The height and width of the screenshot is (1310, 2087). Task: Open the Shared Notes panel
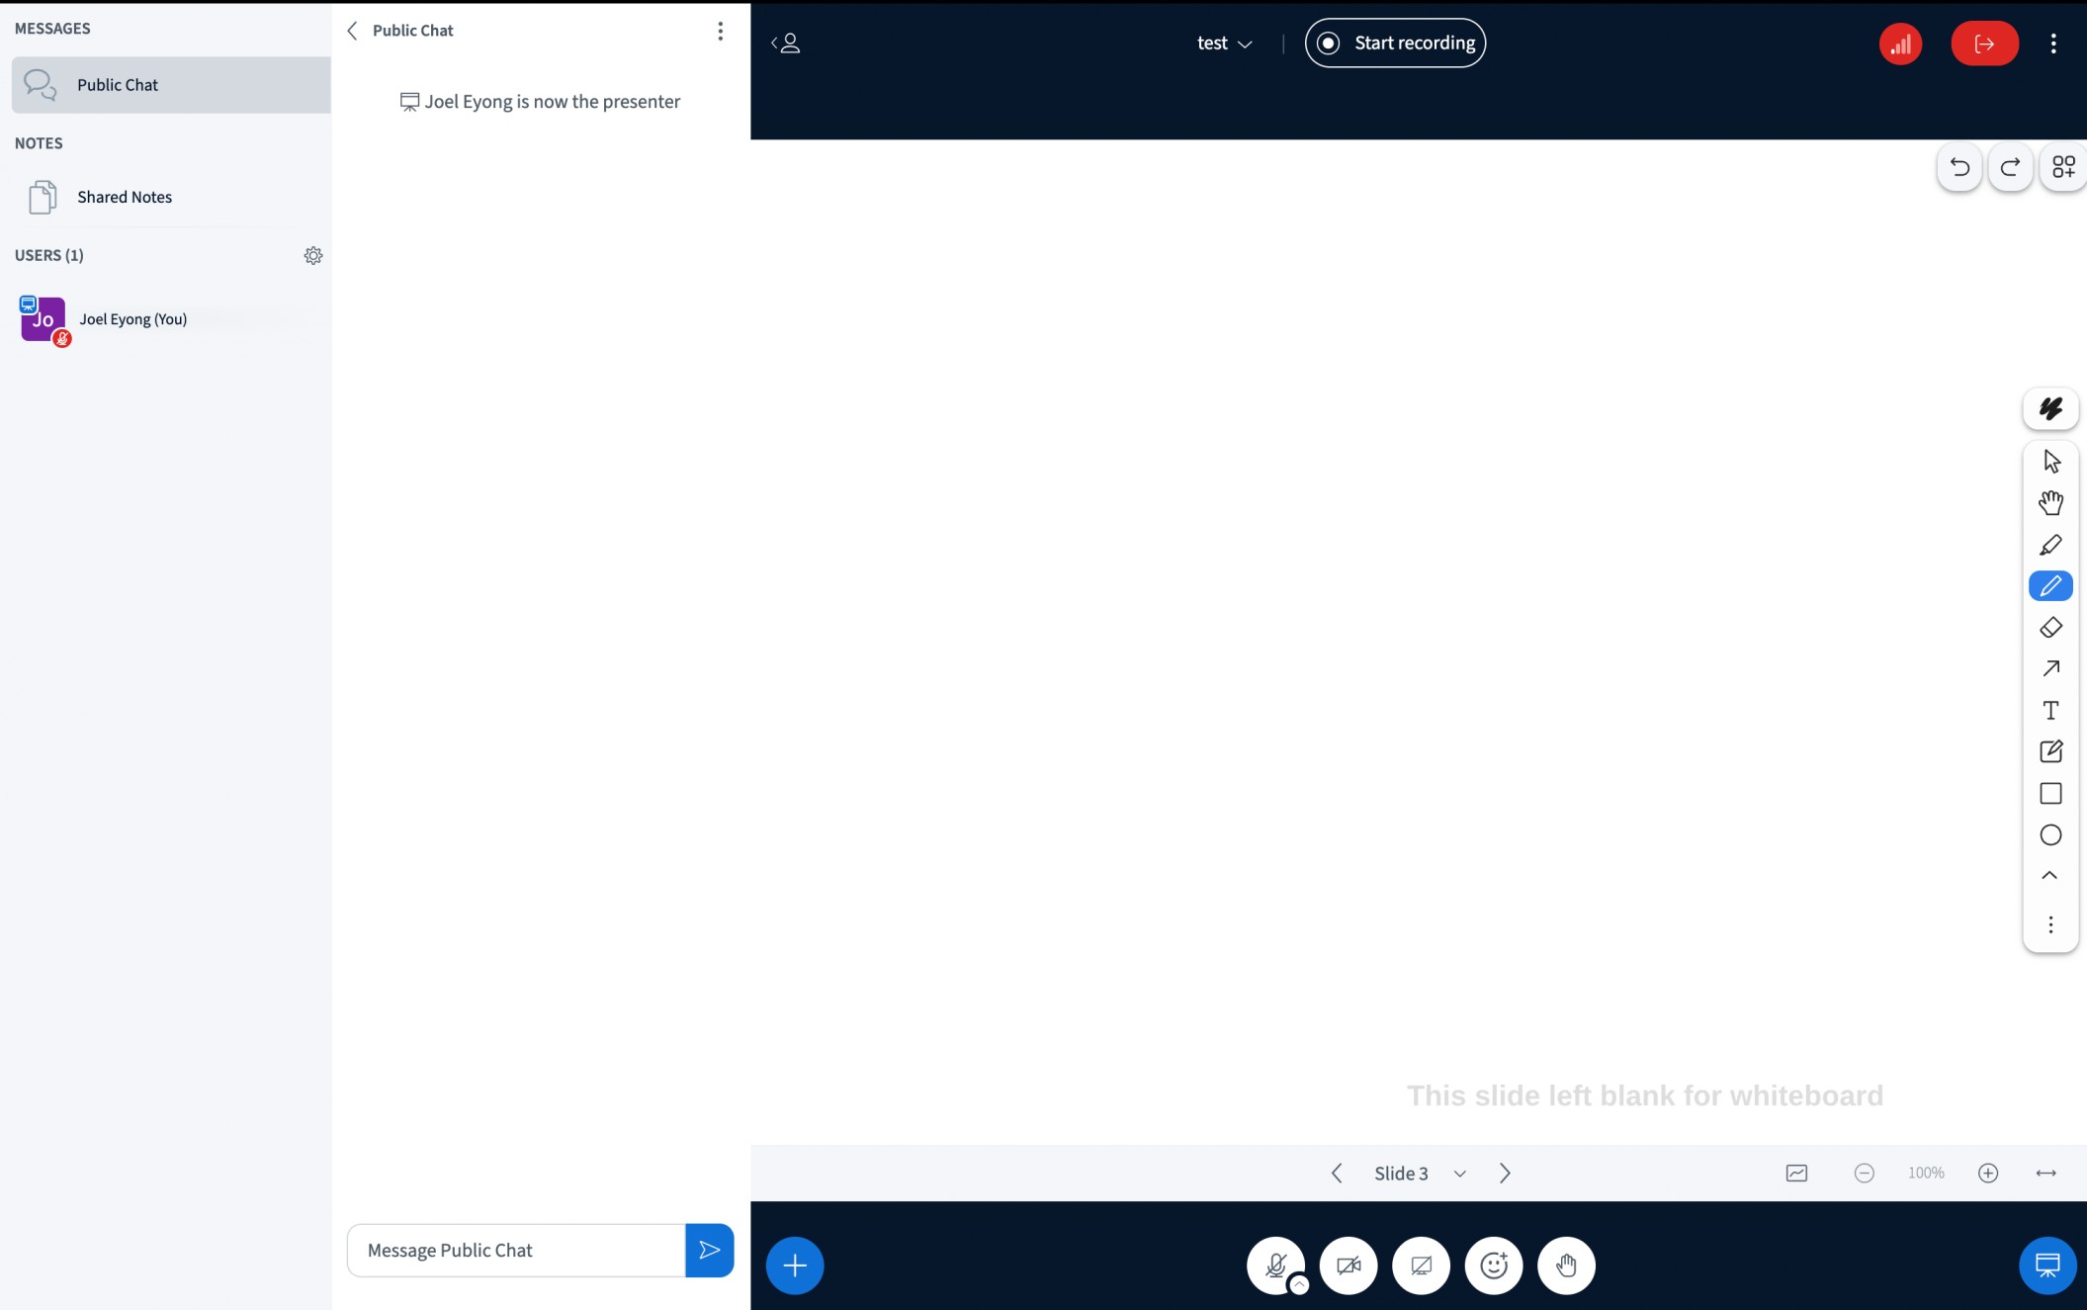click(125, 197)
